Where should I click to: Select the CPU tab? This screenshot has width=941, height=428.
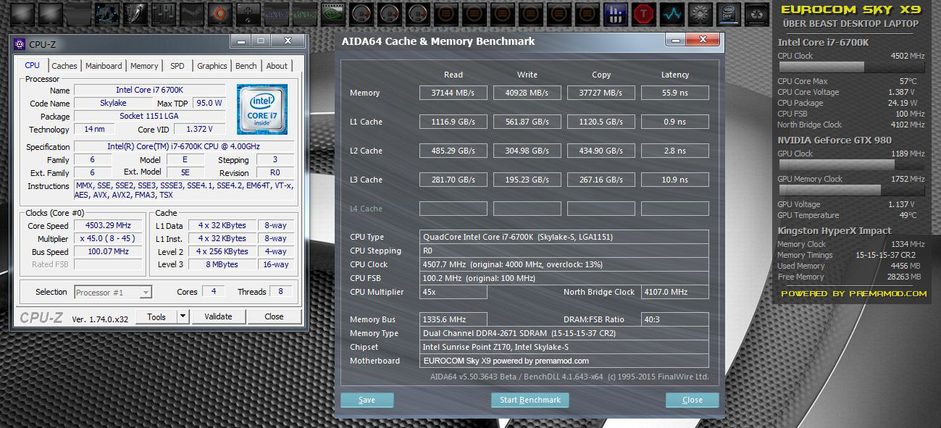click(x=33, y=65)
